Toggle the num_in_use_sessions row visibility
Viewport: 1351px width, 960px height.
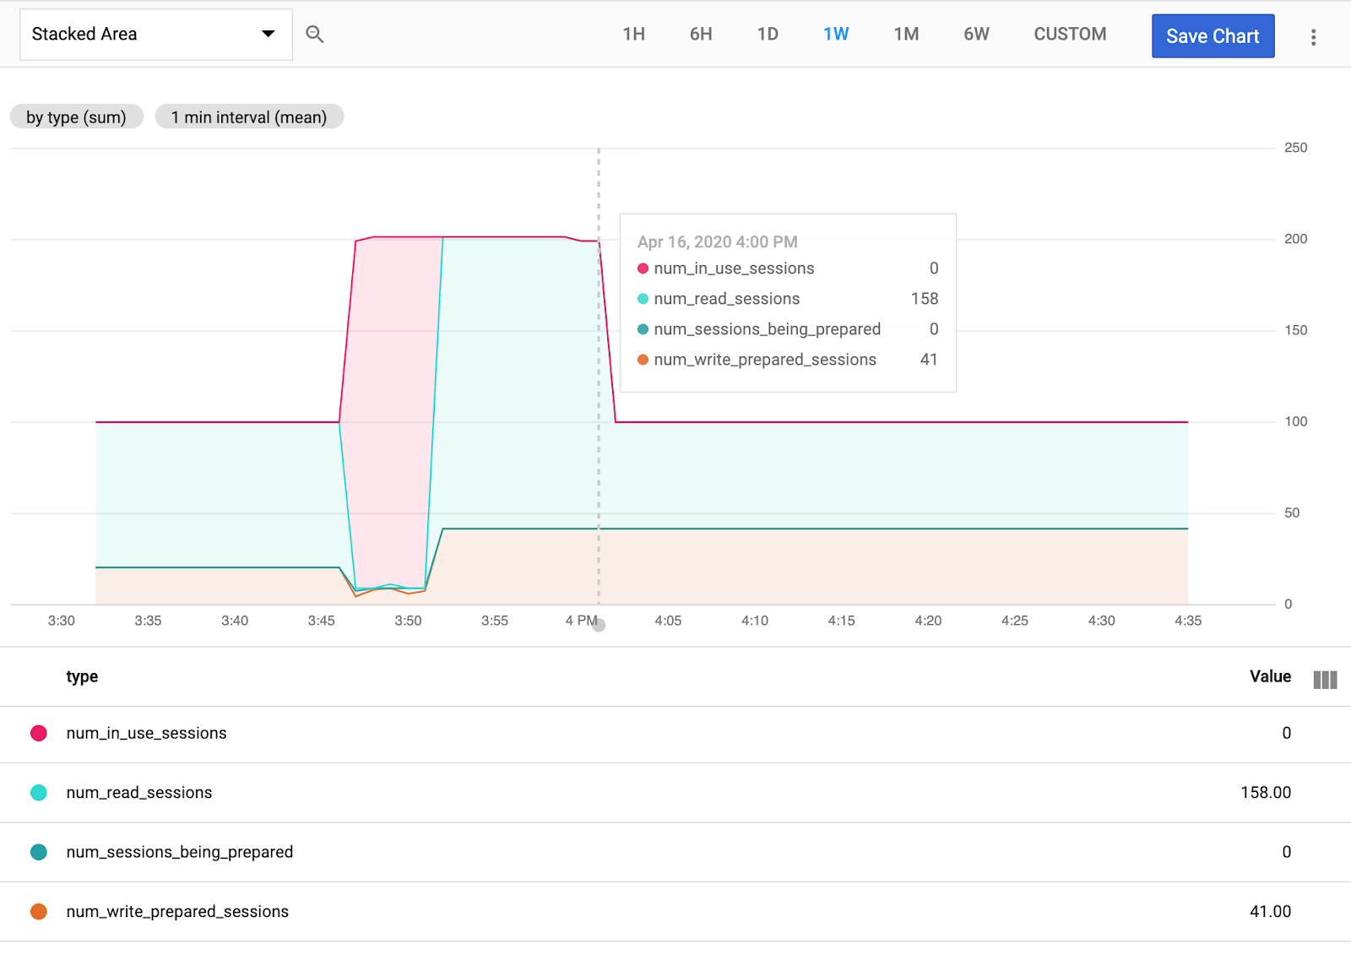(146, 733)
